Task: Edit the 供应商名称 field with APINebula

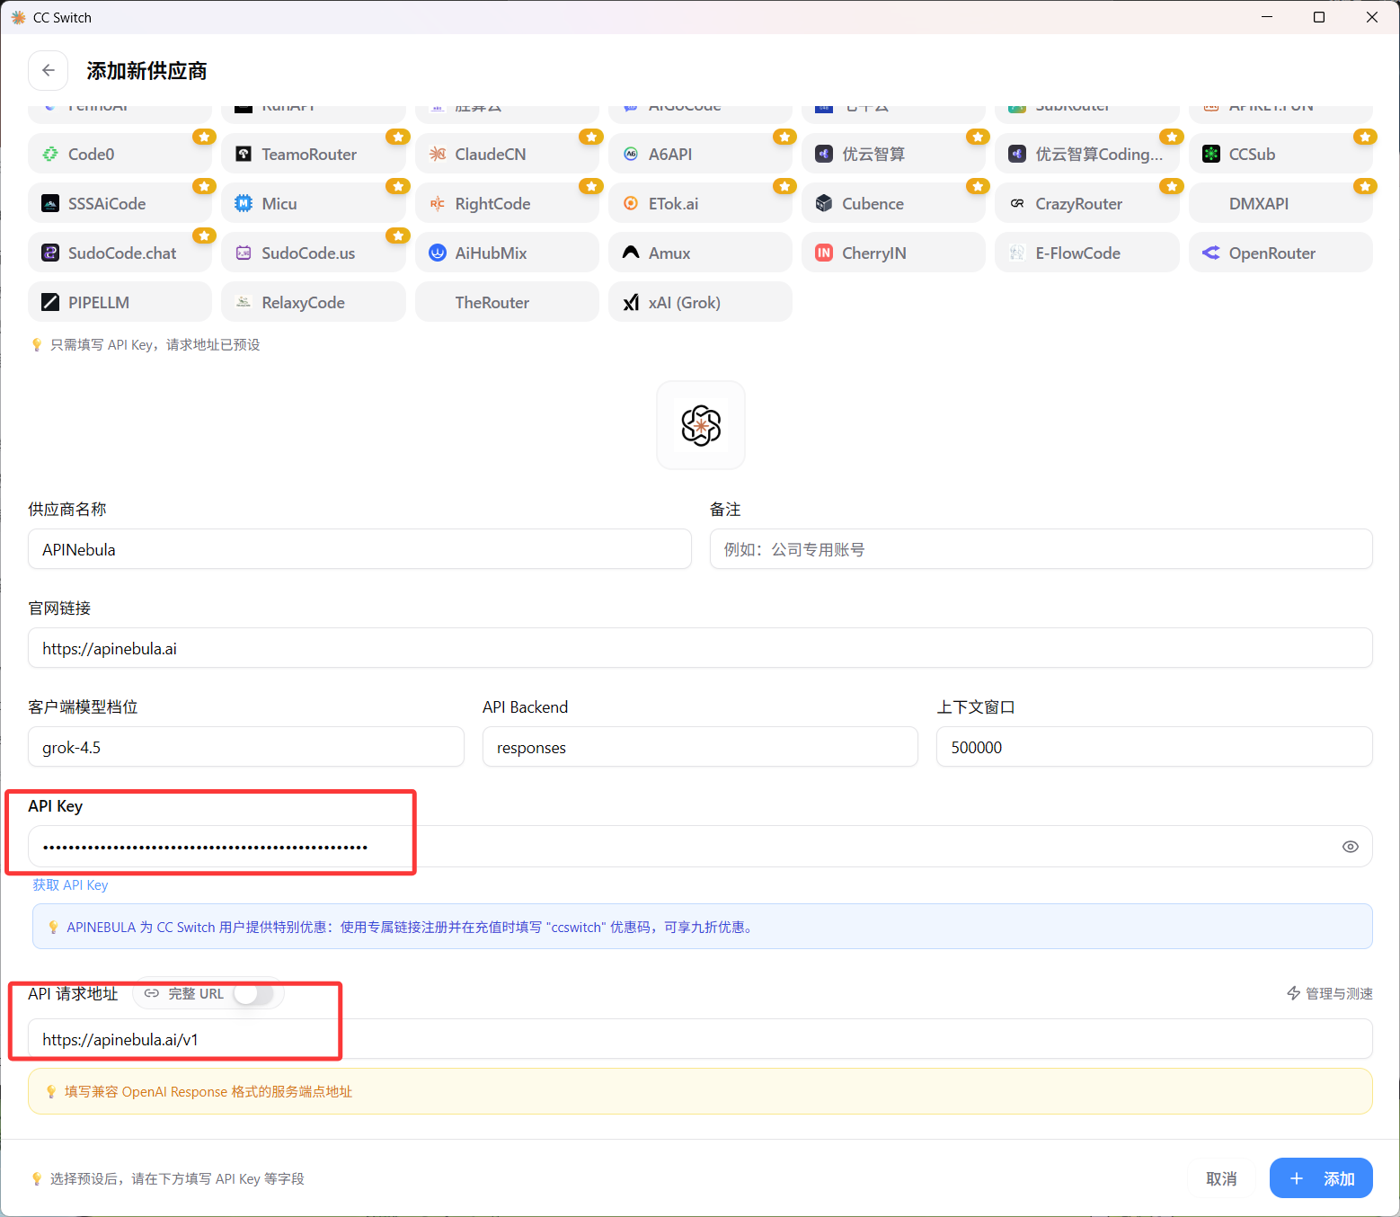Action: click(x=359, y=549)
